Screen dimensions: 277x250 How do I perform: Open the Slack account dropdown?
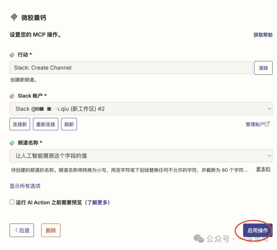(x=141, y=108)
